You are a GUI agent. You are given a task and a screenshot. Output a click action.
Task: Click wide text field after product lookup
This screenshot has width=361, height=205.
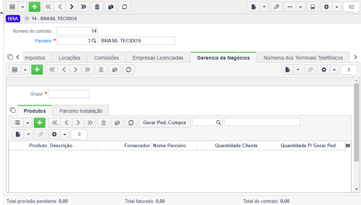point(262,122)
